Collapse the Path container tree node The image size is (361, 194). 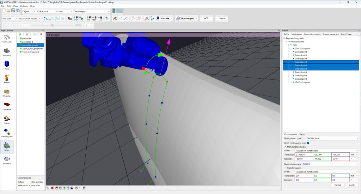point(286,42)
